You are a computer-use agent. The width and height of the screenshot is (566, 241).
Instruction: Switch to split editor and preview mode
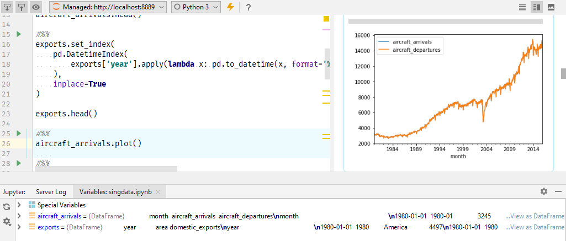pos(536,7)
